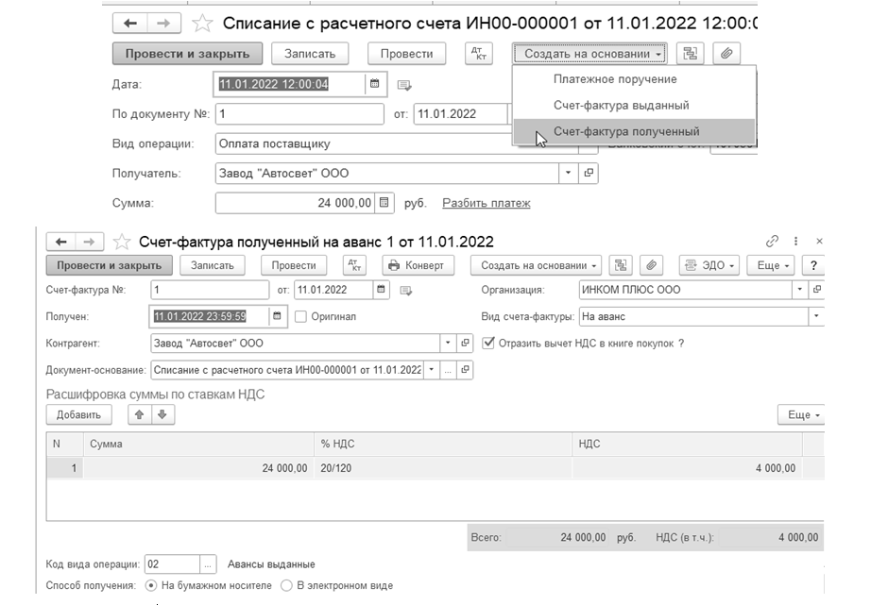Click Провести in Списание window
This screenshot has width=871, height=605.
click(x=406, y=54)
